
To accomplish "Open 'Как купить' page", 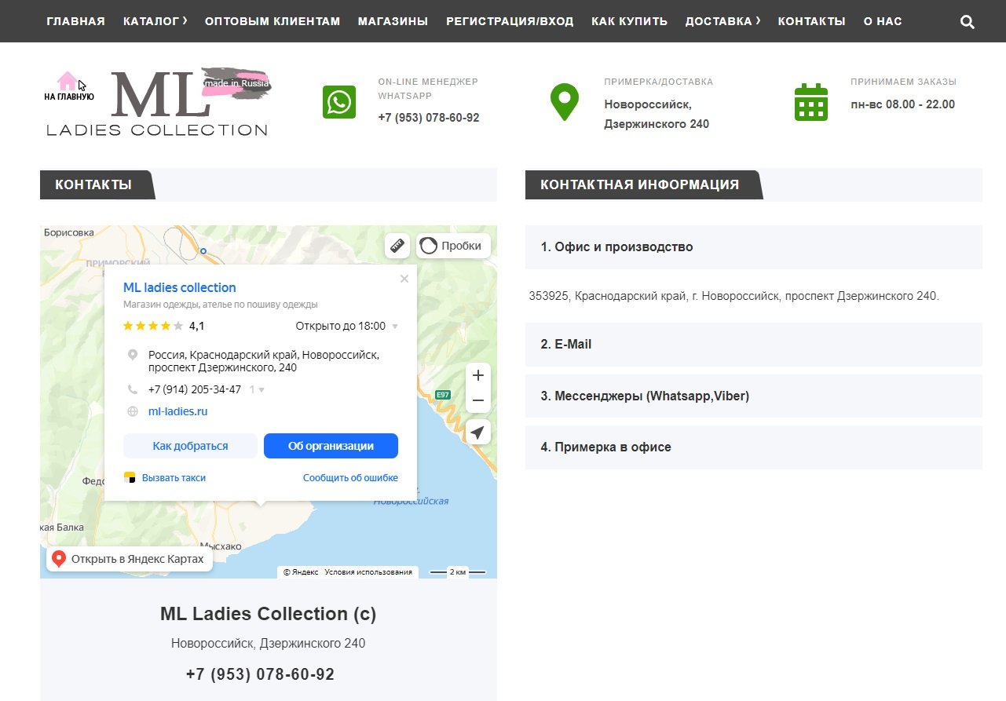I will (x=629, y=21).
